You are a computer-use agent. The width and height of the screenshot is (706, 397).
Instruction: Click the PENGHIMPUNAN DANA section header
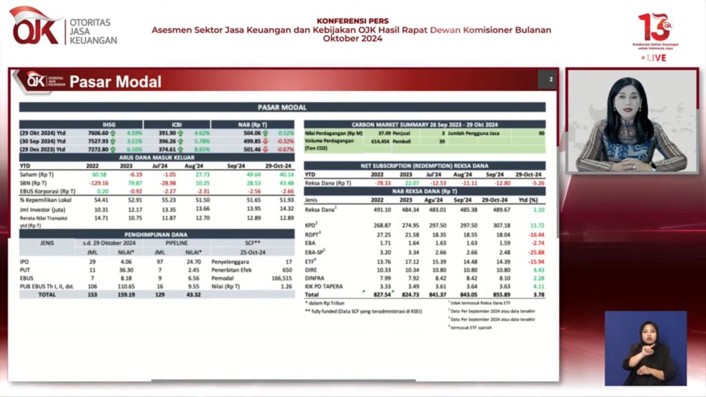coord(157,234)
